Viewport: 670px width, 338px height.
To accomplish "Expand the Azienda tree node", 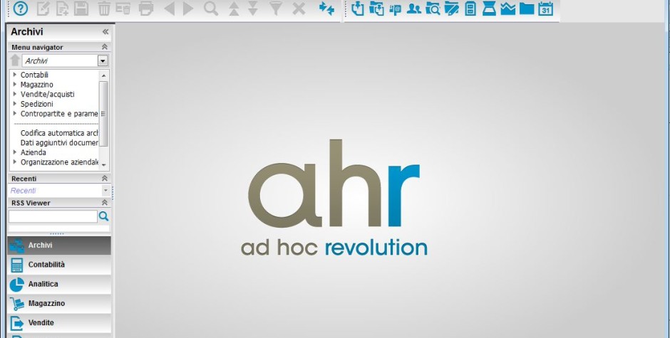I will (x=15, y=152).
